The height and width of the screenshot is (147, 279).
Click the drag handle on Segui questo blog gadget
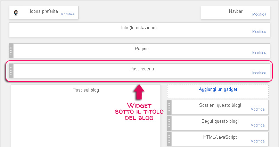tap(169, 123)
